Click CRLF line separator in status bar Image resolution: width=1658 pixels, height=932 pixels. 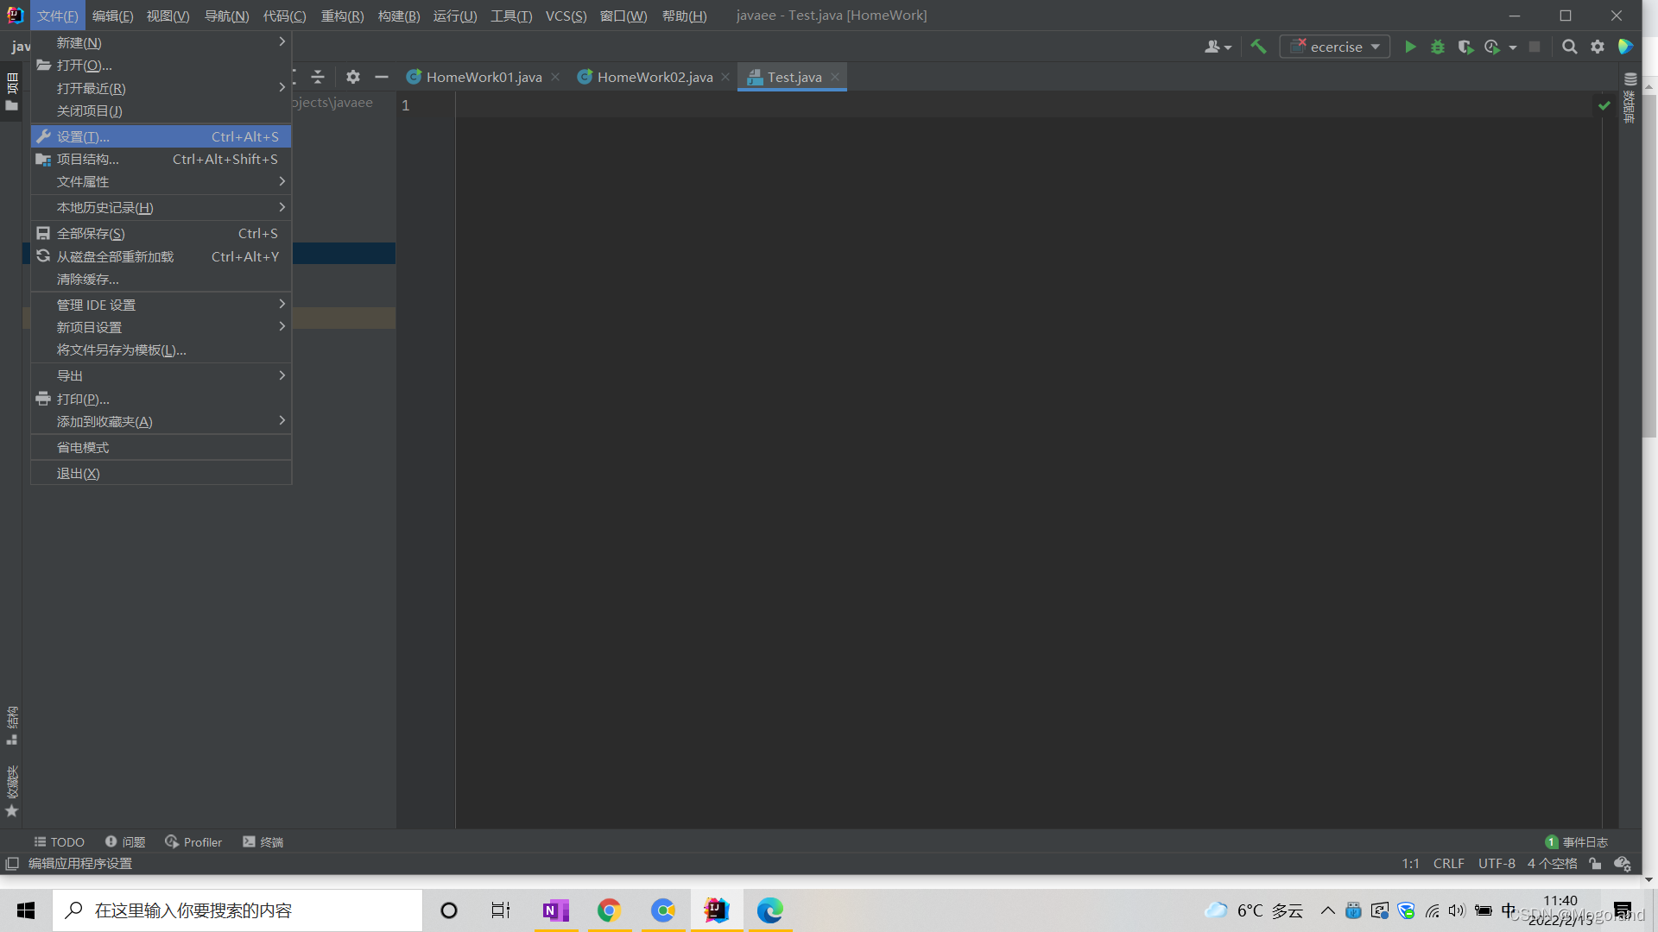tap(1448, 863)
